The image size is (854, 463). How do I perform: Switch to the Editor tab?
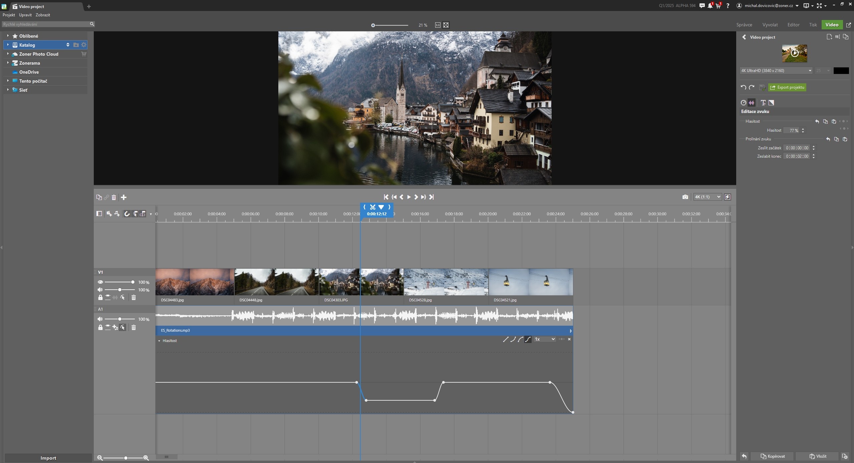(x=793, y=25)
